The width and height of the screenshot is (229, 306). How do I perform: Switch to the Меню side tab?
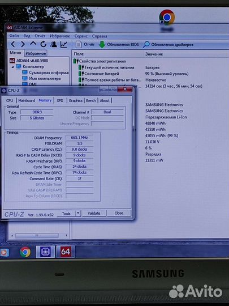[15, 53]
